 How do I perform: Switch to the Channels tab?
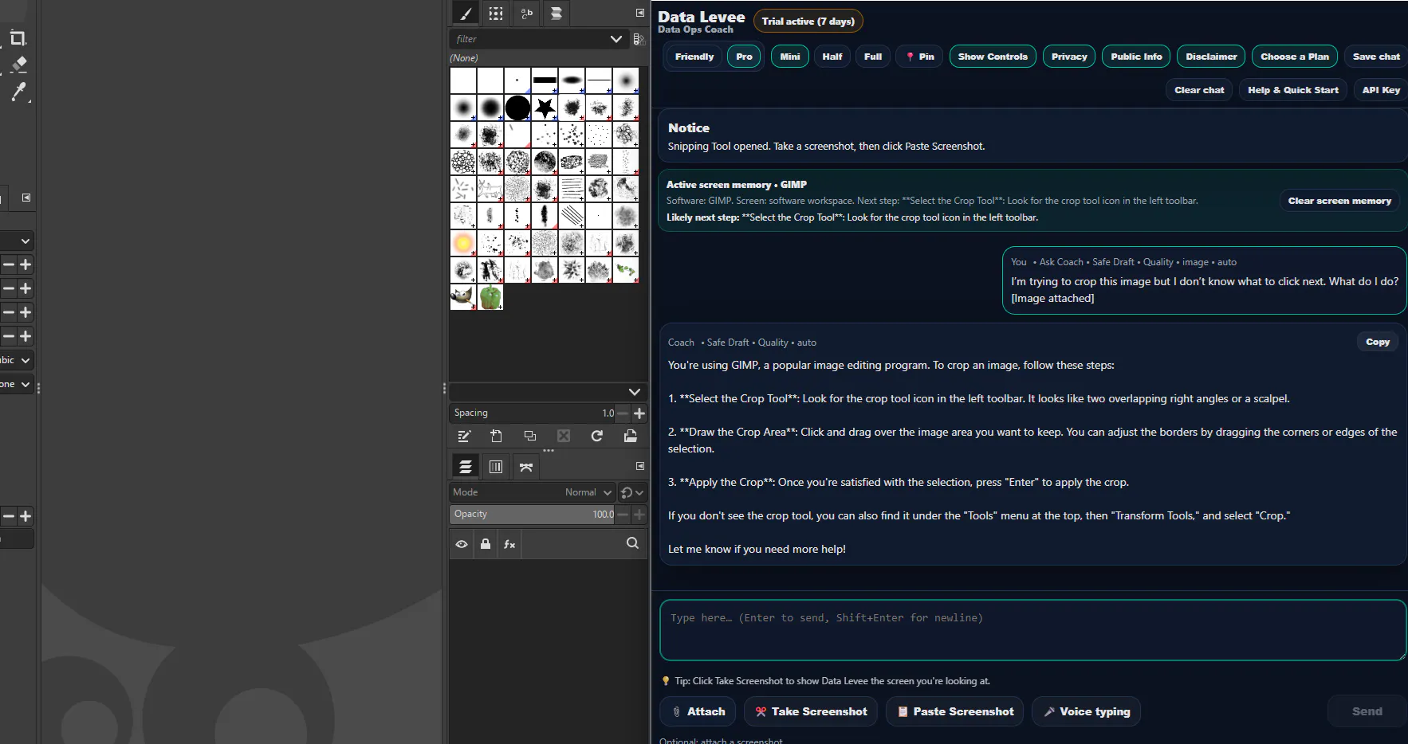pyautogui.click(x=496, y=467)
